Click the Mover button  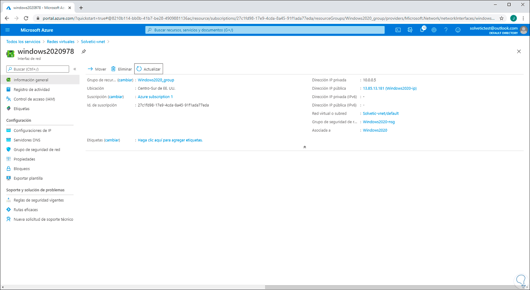pyautogui.click(x=97, y=69)
